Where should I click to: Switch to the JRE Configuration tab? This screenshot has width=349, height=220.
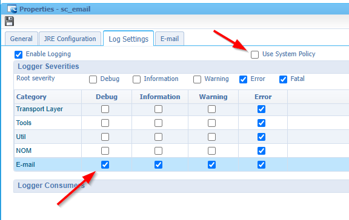70,39
